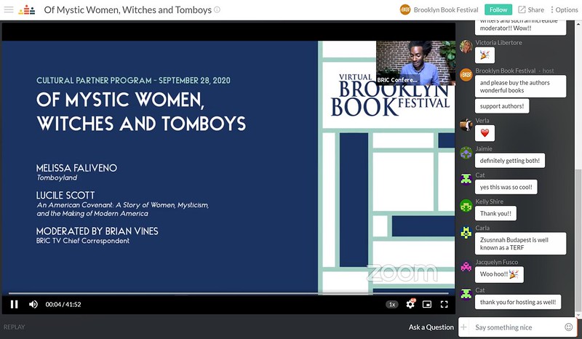
Task: Click the Ask a Question button
Action: [x=431, y=327]
